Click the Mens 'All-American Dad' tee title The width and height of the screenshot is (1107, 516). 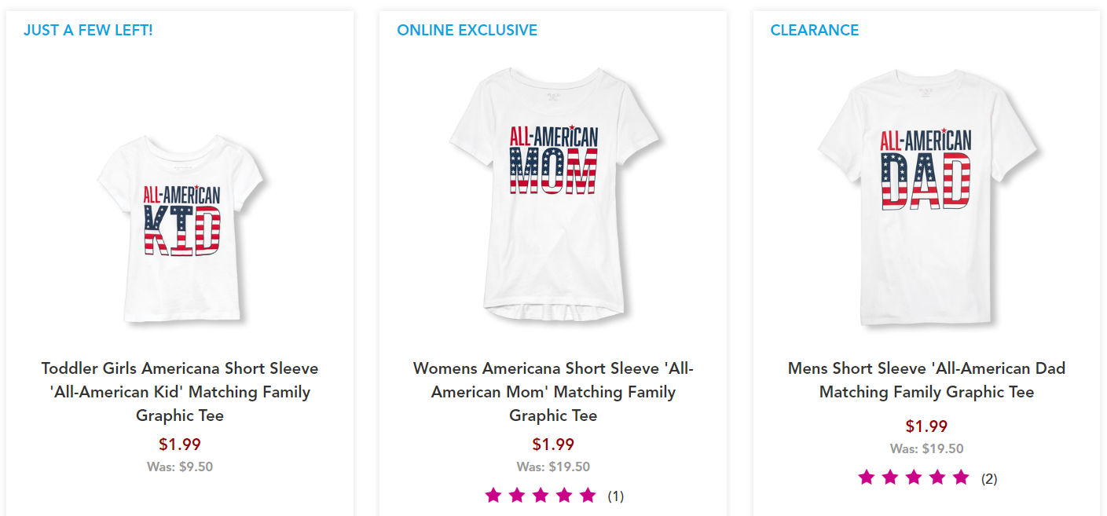(x=926, y=380)
